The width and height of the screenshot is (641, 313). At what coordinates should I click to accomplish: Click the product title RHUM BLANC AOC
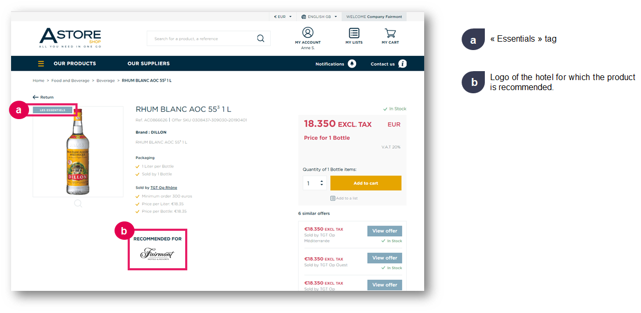183,109
